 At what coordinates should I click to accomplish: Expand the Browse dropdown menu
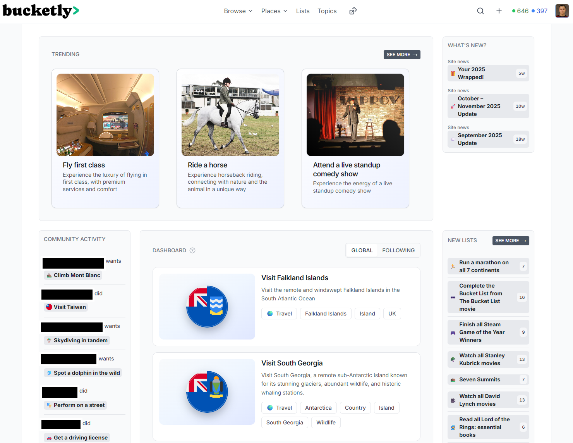pos(238,11)
